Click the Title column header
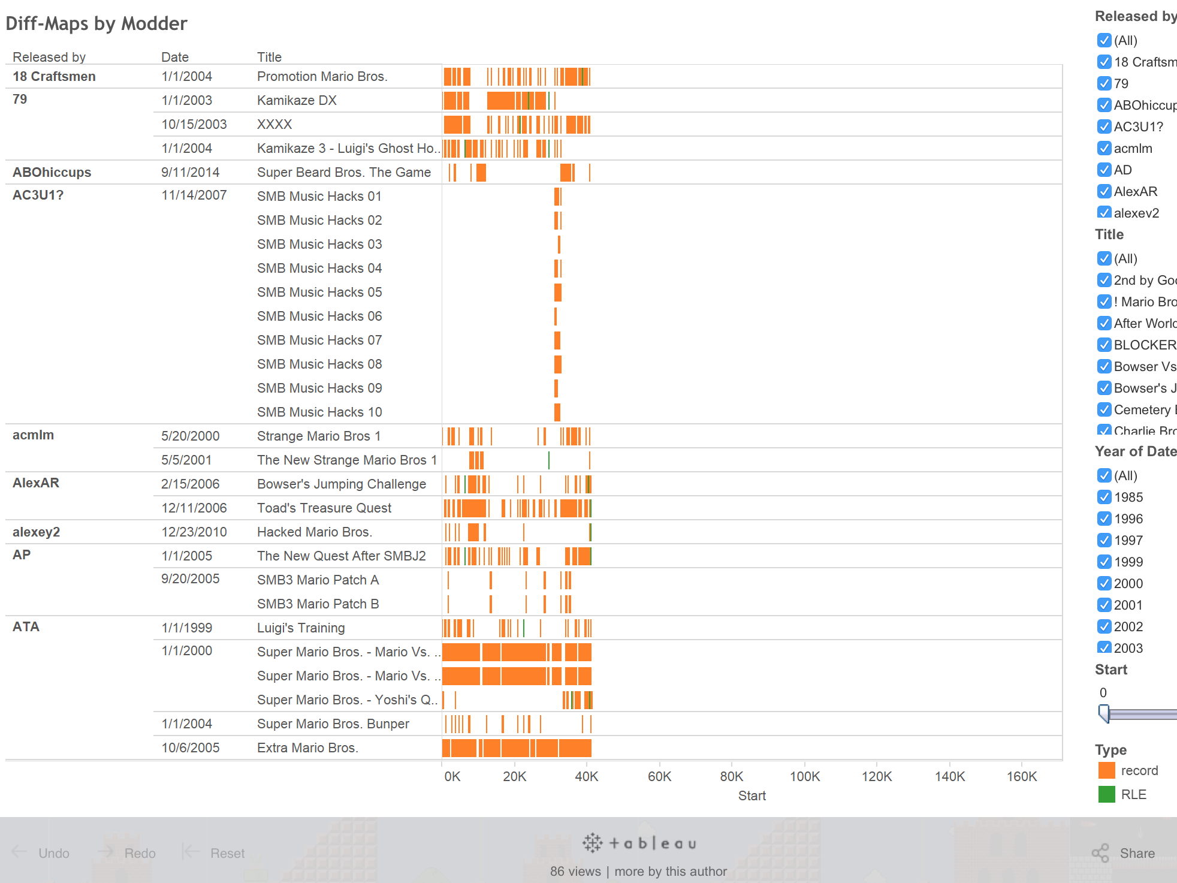Viewport: 1177px width, 883px height. (x=269, y=57)
